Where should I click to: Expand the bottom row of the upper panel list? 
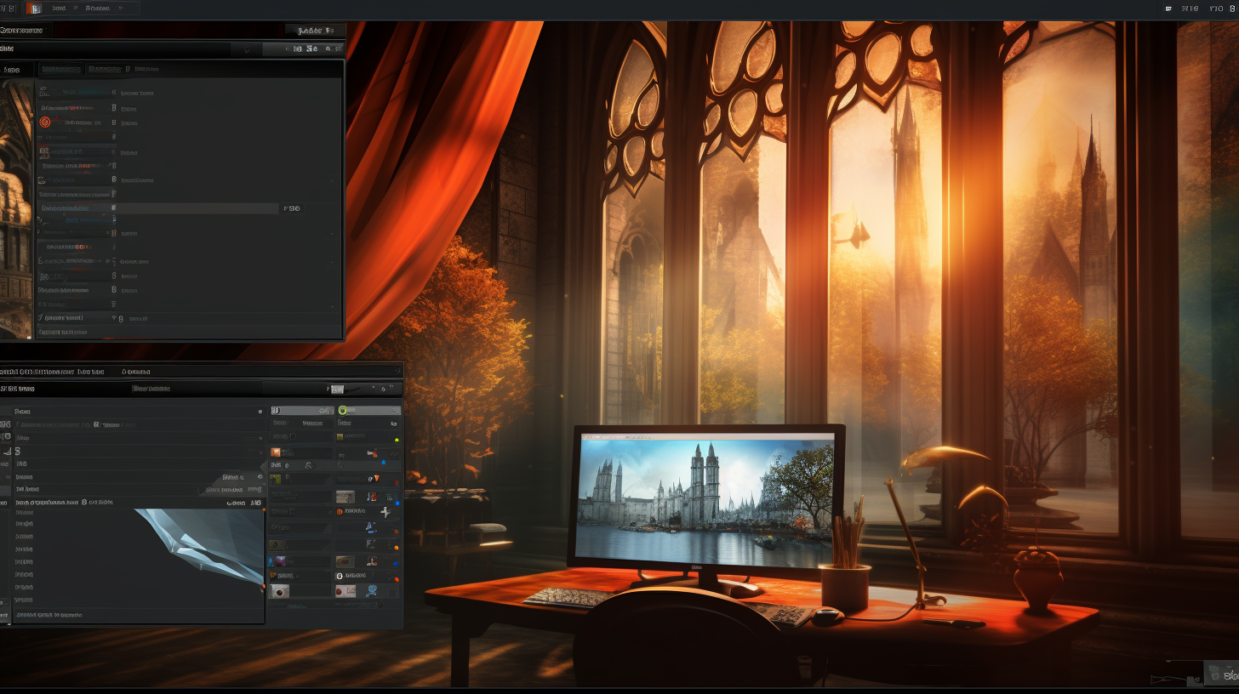(113, 318)
